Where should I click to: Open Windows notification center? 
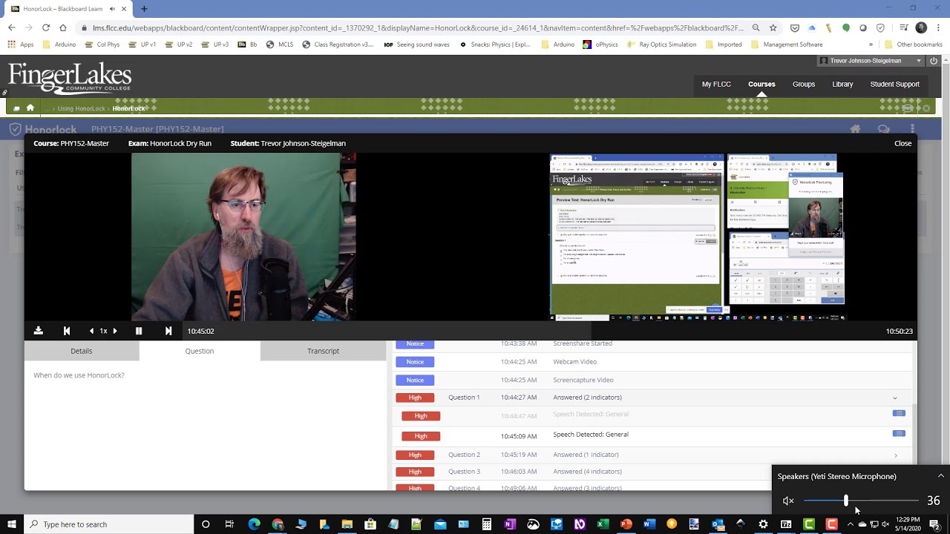point(934,524)
